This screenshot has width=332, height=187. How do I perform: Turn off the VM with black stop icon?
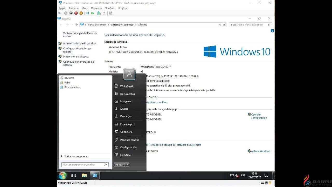[x=71, y=13]
